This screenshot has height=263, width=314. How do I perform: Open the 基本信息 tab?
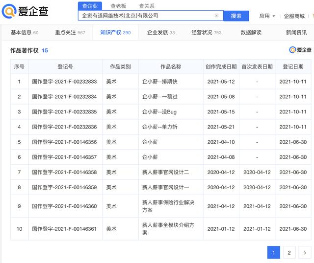pyautogui.click(x=25, y=33)
